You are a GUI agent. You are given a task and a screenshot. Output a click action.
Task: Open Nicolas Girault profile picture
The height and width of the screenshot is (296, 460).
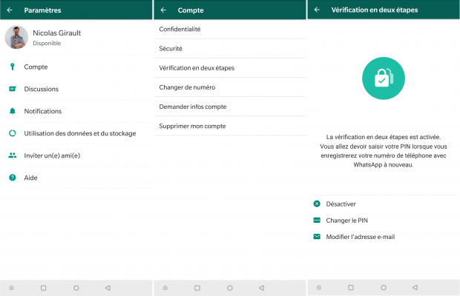click(16, 37)
